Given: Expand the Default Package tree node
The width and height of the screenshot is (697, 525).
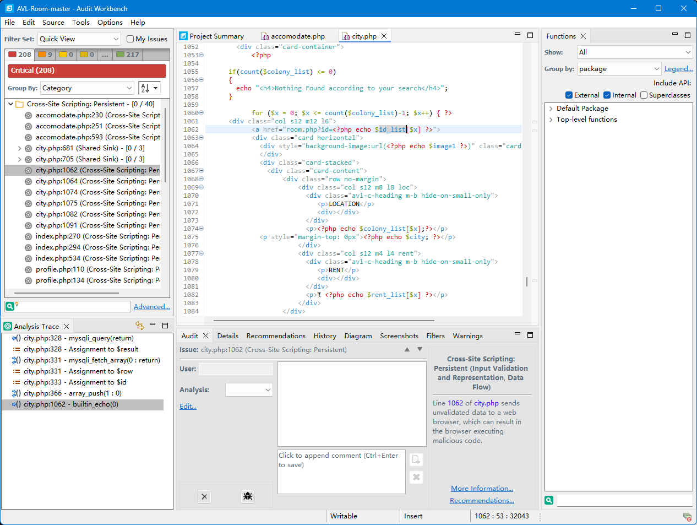Looking at the screenshot, I should (x=551, y=109).
